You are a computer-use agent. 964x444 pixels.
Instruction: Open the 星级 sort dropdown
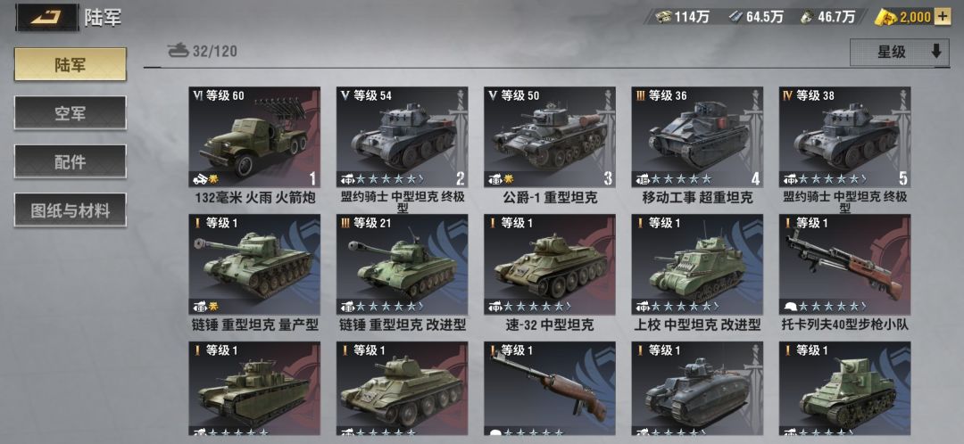[900, 53]
